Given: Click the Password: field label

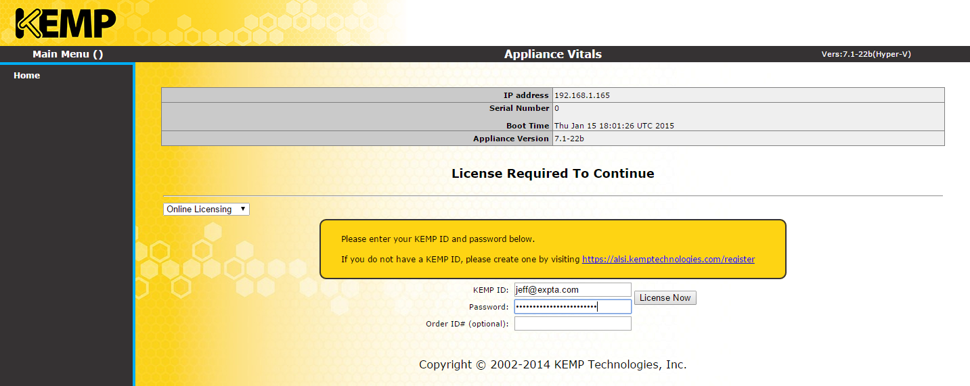Looking at the screenshot, I should [488, 307].
